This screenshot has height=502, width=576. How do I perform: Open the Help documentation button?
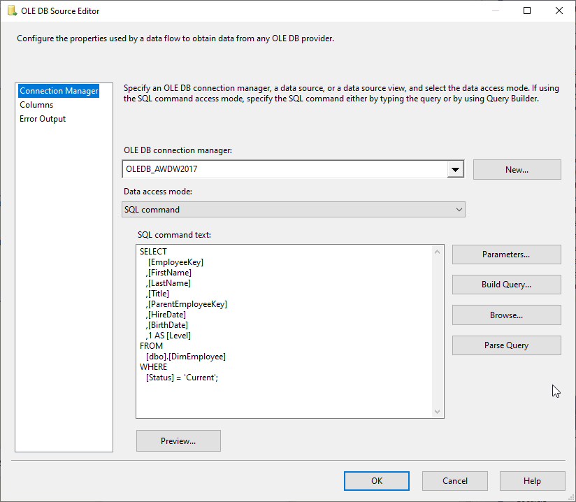pyautogui.click(x=532, y=481)
